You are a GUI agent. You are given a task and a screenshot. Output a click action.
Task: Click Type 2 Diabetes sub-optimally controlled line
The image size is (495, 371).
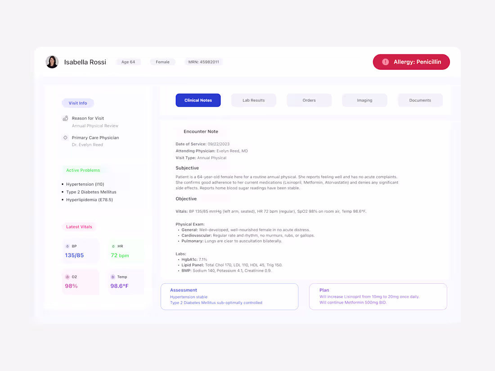(x=216, y=303)
